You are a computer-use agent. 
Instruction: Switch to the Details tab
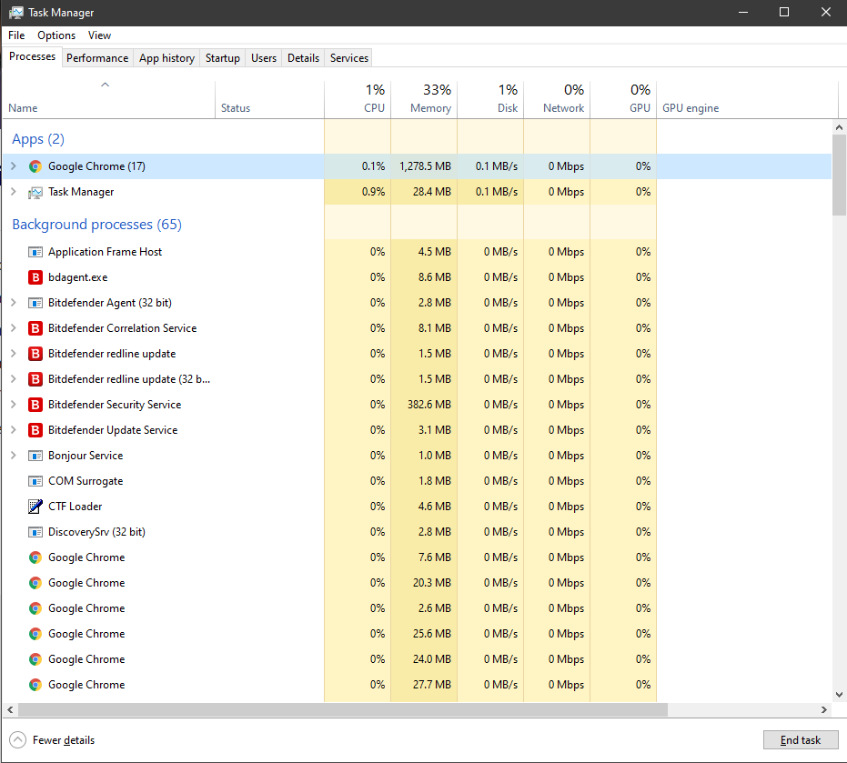click(303, 58)
